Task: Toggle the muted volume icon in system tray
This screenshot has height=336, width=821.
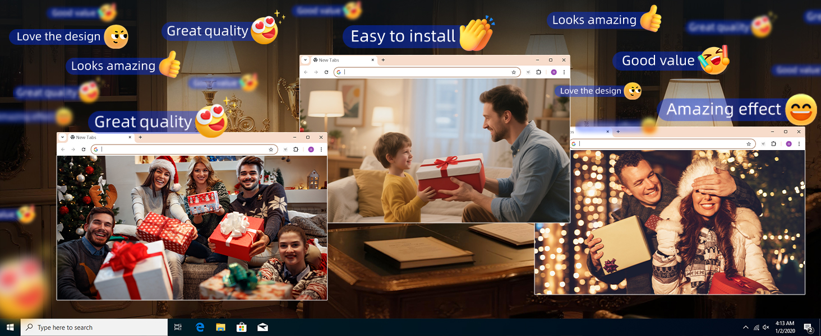Action: click(766, 328)
